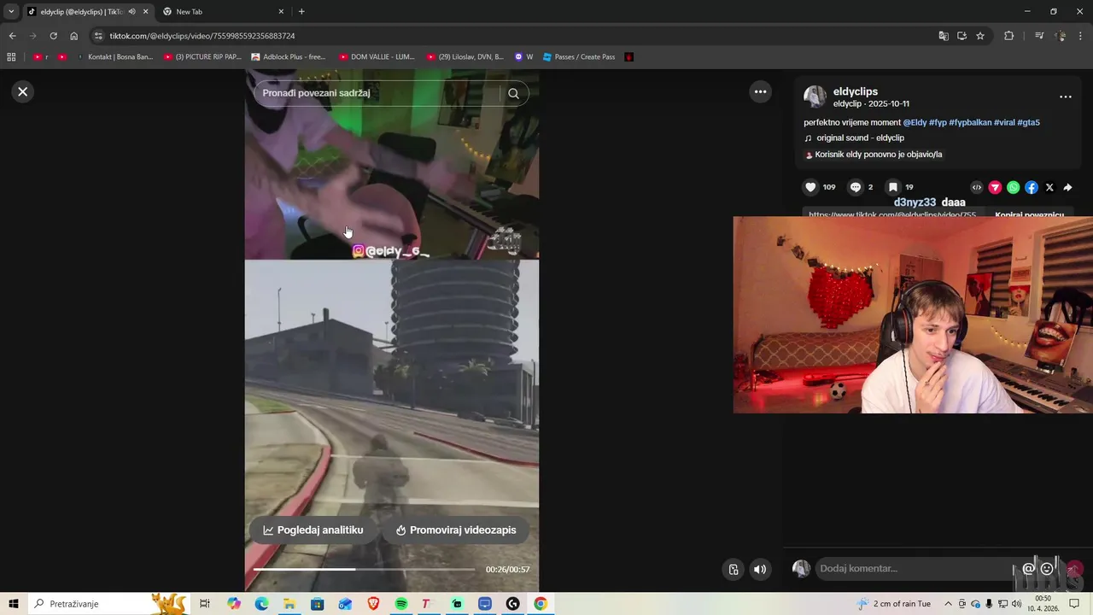
Task: Open comments via the speech bubble icon
Action: pyautogui.click(x=855, y=187)
